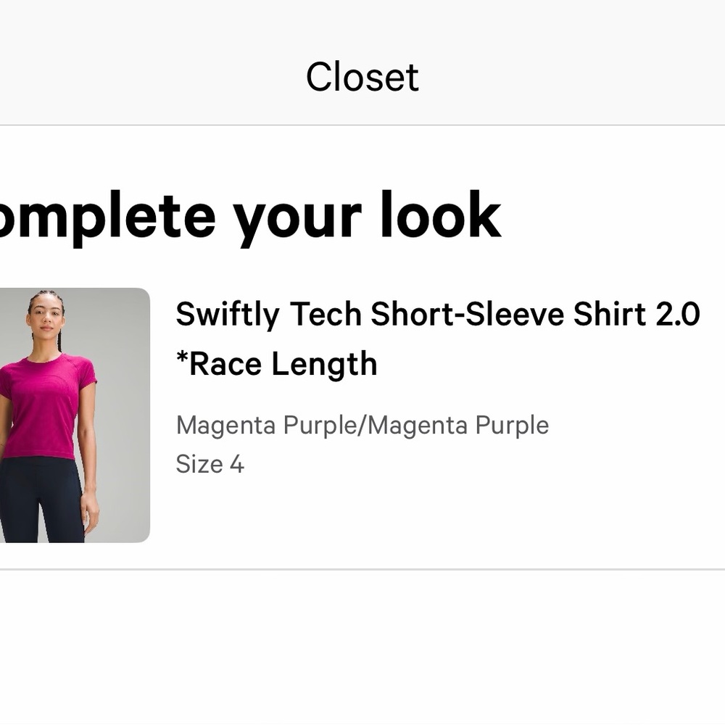The image size is (725, 725).
Task: Select the word Closet at the top
Action: [x=362, y=75]
